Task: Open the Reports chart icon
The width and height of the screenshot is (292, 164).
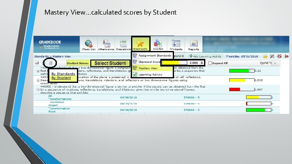Action: coord(194,43)
